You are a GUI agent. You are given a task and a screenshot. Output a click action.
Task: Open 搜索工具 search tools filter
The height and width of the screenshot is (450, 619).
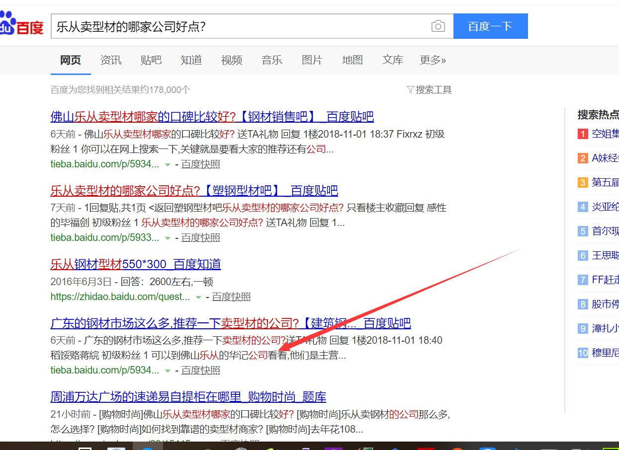click(x=429, y=90)
